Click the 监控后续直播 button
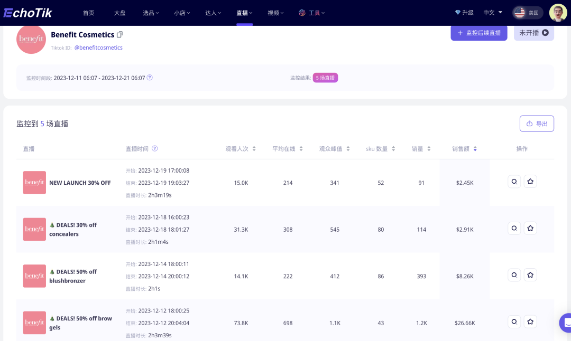This screenshot has height=341, width=571. click(x=478, y=33)
